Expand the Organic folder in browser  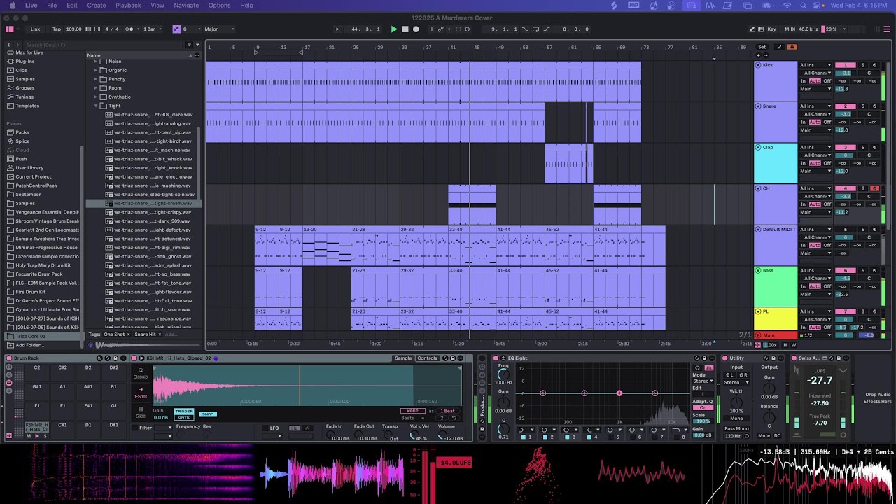point(96,70)
